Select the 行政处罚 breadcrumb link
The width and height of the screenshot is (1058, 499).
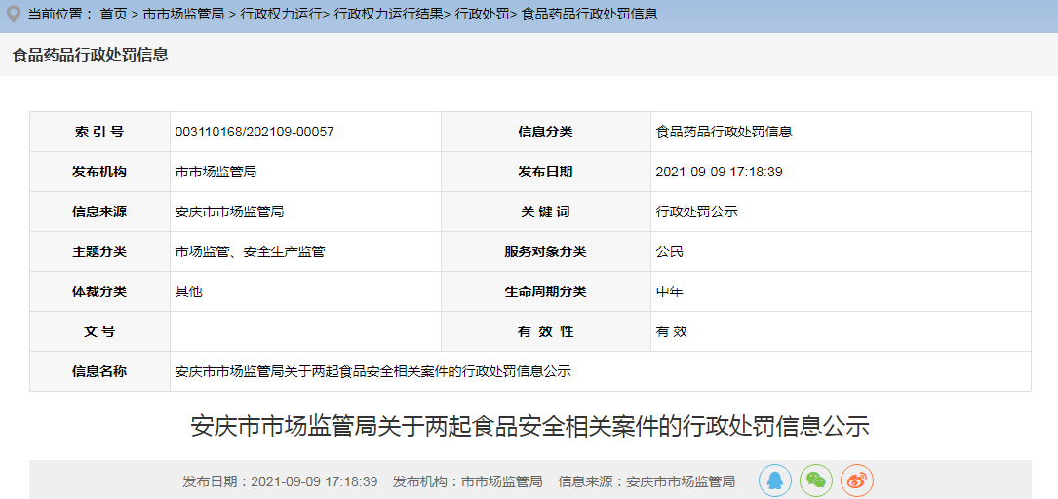[483, 14]
